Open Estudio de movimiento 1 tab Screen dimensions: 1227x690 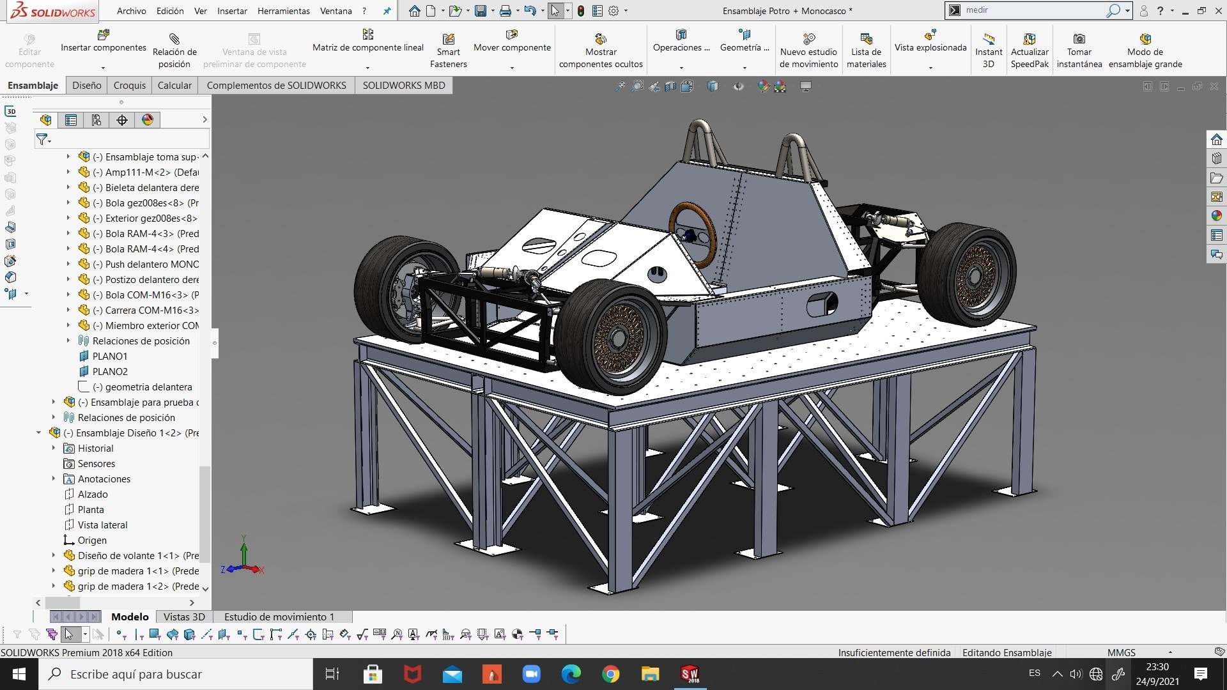point(279,617)
